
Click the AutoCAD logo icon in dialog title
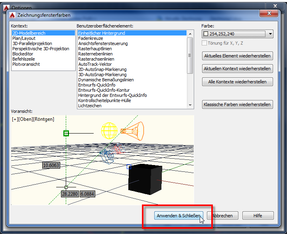point(13,15)
